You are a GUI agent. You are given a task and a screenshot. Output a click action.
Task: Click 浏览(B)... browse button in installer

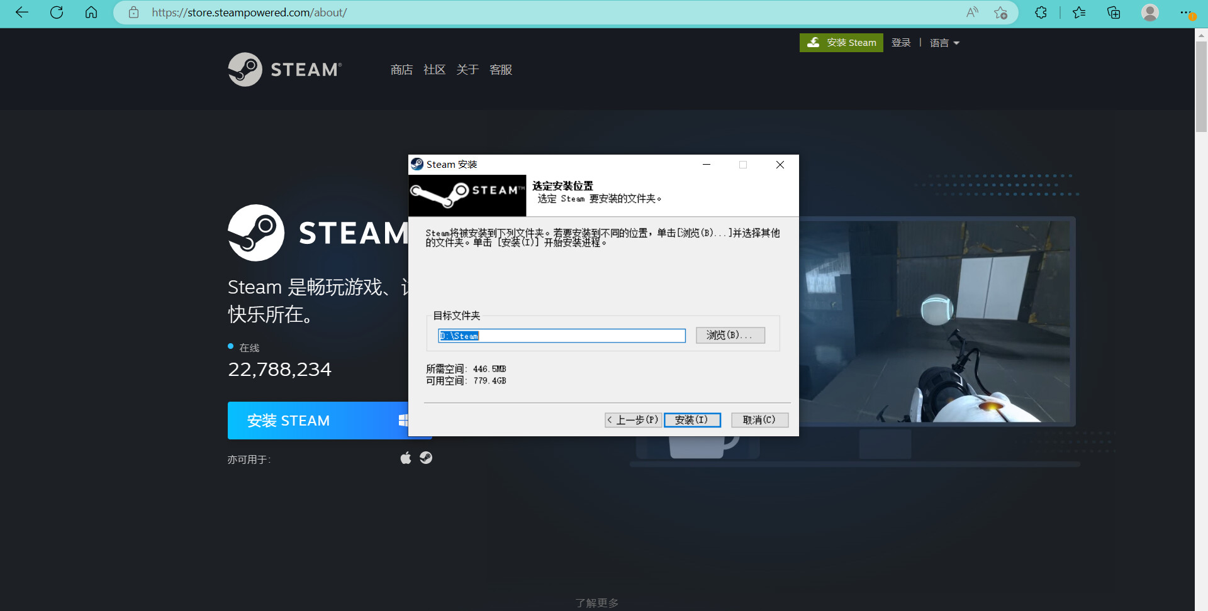point(730,335)
